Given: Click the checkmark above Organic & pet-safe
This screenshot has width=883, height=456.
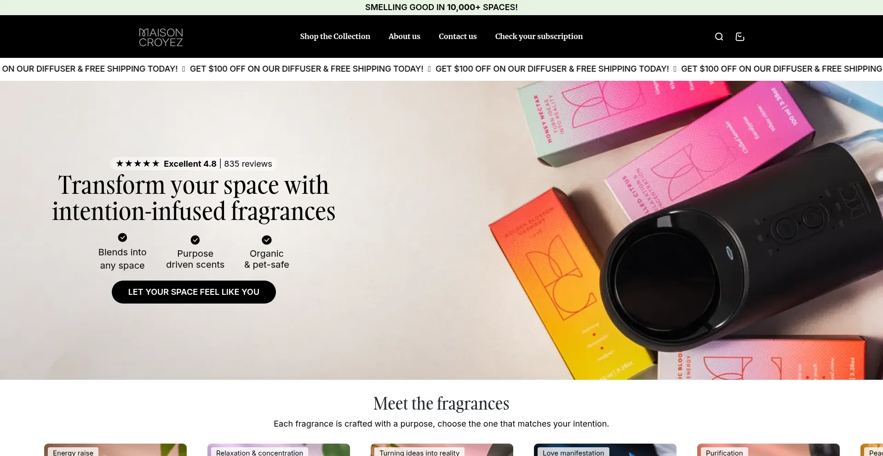Looking at the screenshot, I should pos(267,240).
